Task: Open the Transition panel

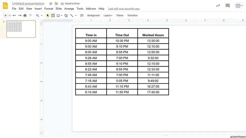Action: [x=132, y=16]
